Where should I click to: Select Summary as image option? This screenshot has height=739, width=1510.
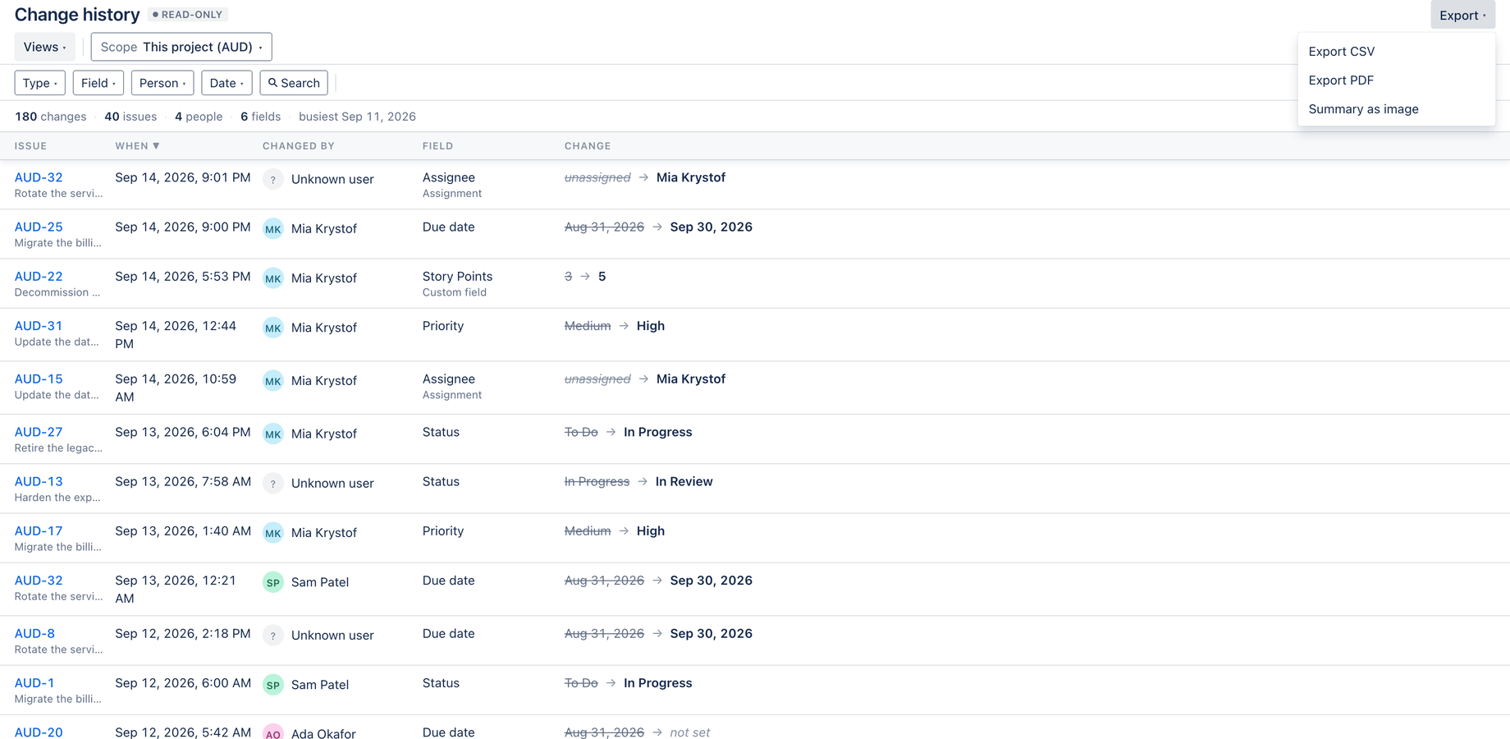pos(1397,108)
